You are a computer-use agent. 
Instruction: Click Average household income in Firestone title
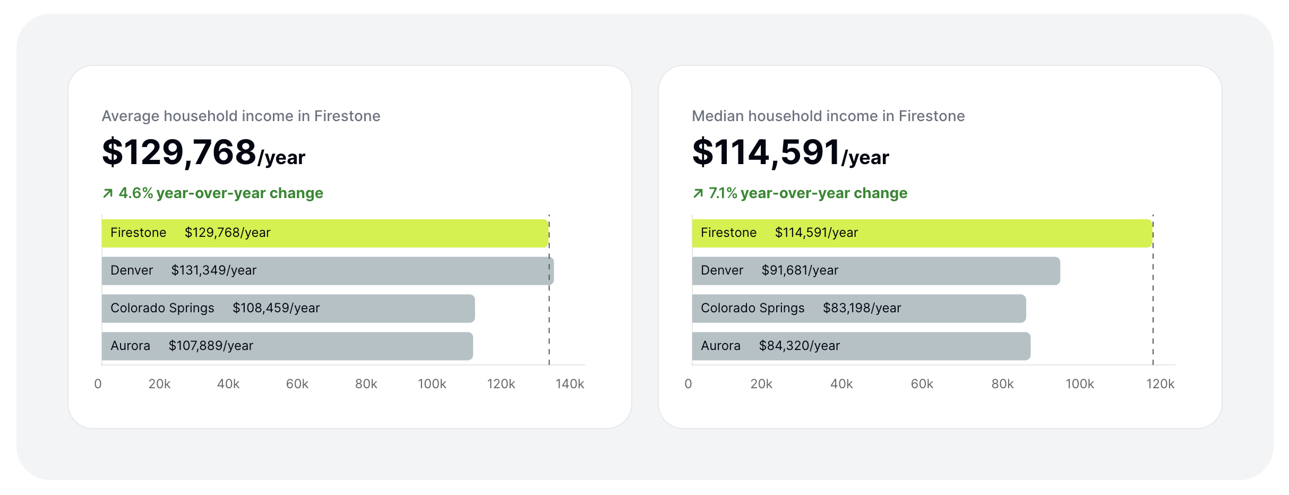pos(241,116)
